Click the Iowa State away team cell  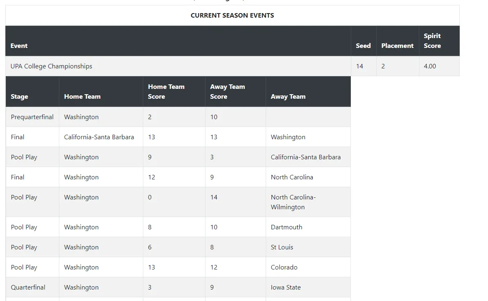click(286, 287)
